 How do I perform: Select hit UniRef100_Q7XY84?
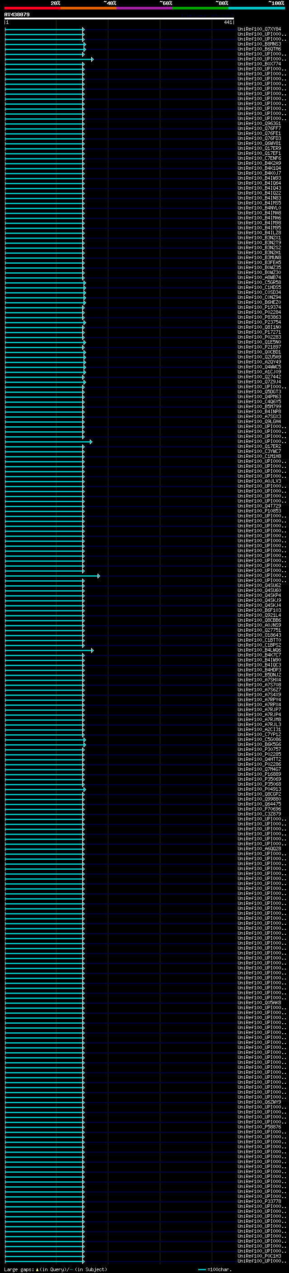[259, 29]
